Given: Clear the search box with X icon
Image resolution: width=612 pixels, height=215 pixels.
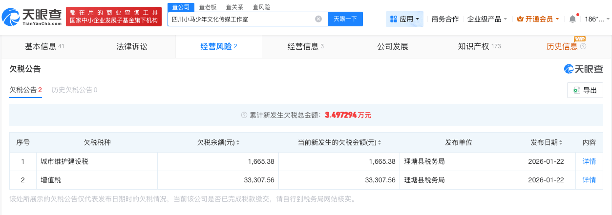Looking at the screenshot, I should point(318,19).
